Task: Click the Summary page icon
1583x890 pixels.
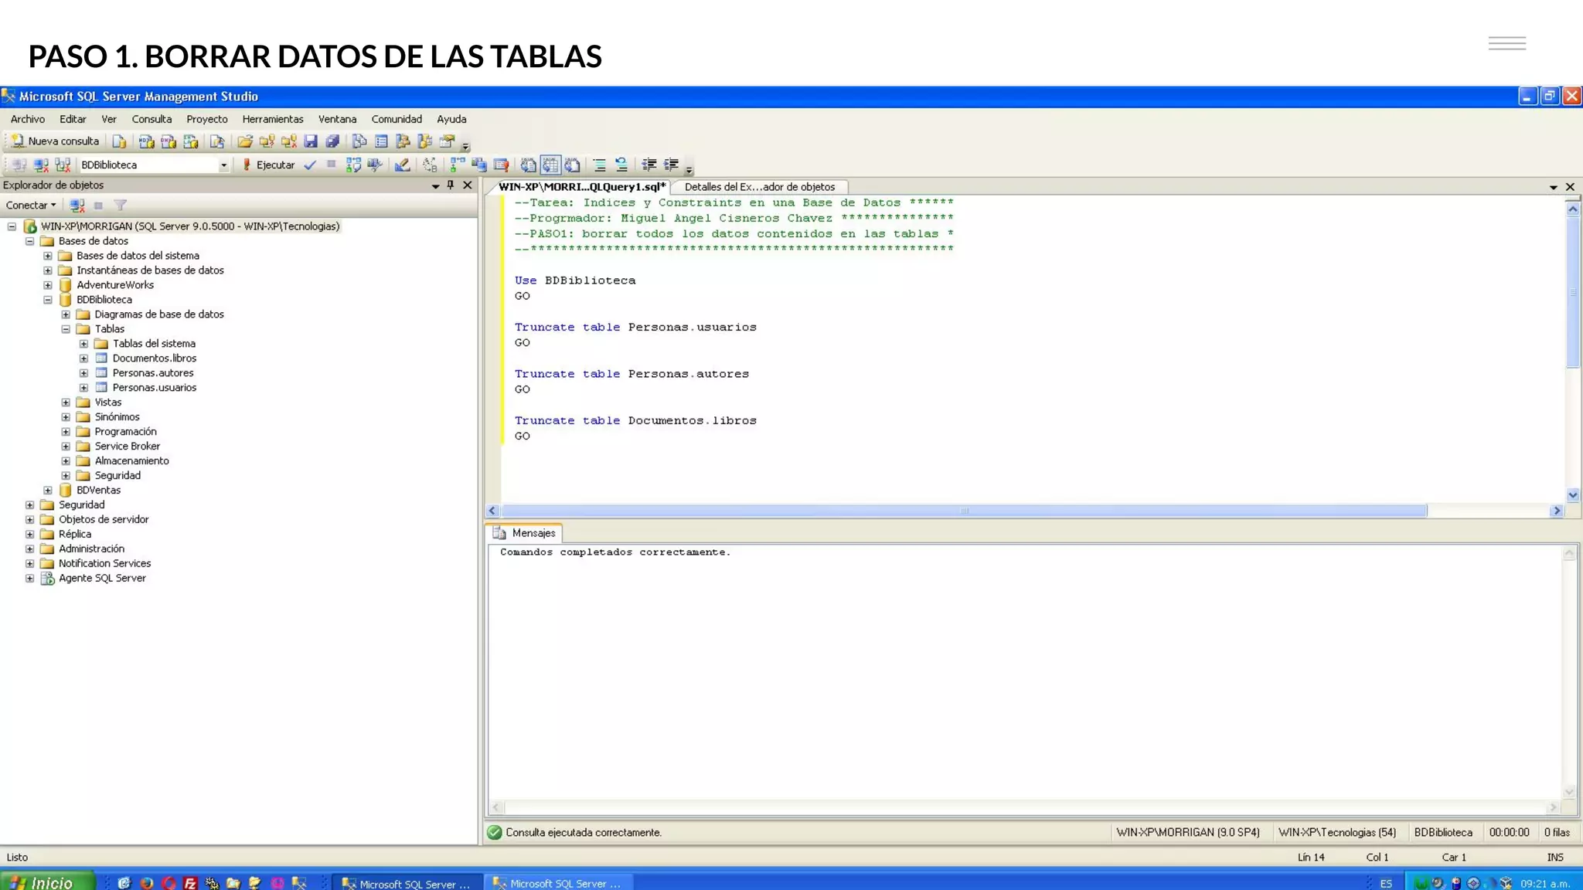Action: (381, 141)
